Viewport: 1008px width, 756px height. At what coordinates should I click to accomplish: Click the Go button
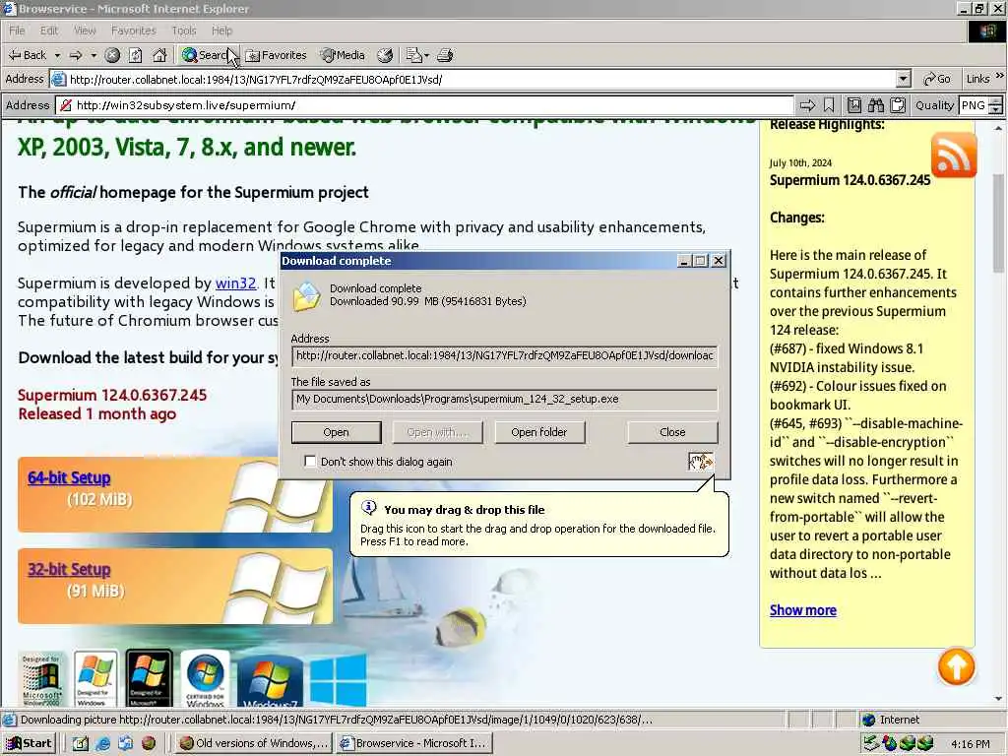[937, 79]
